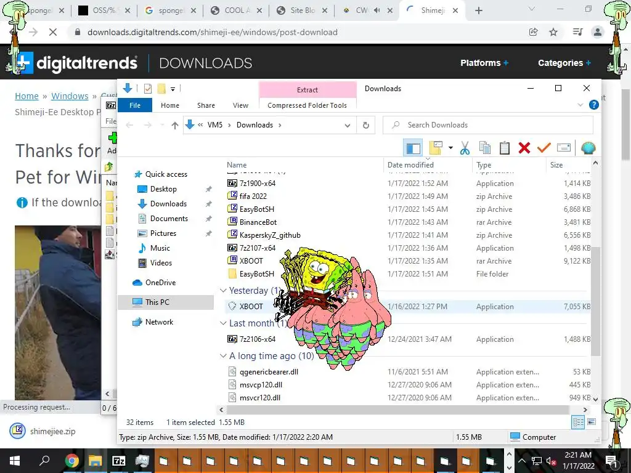Click the Extract contextual tab header
Image resolution: width=631 pixels, height=473 pixels.
307,90
